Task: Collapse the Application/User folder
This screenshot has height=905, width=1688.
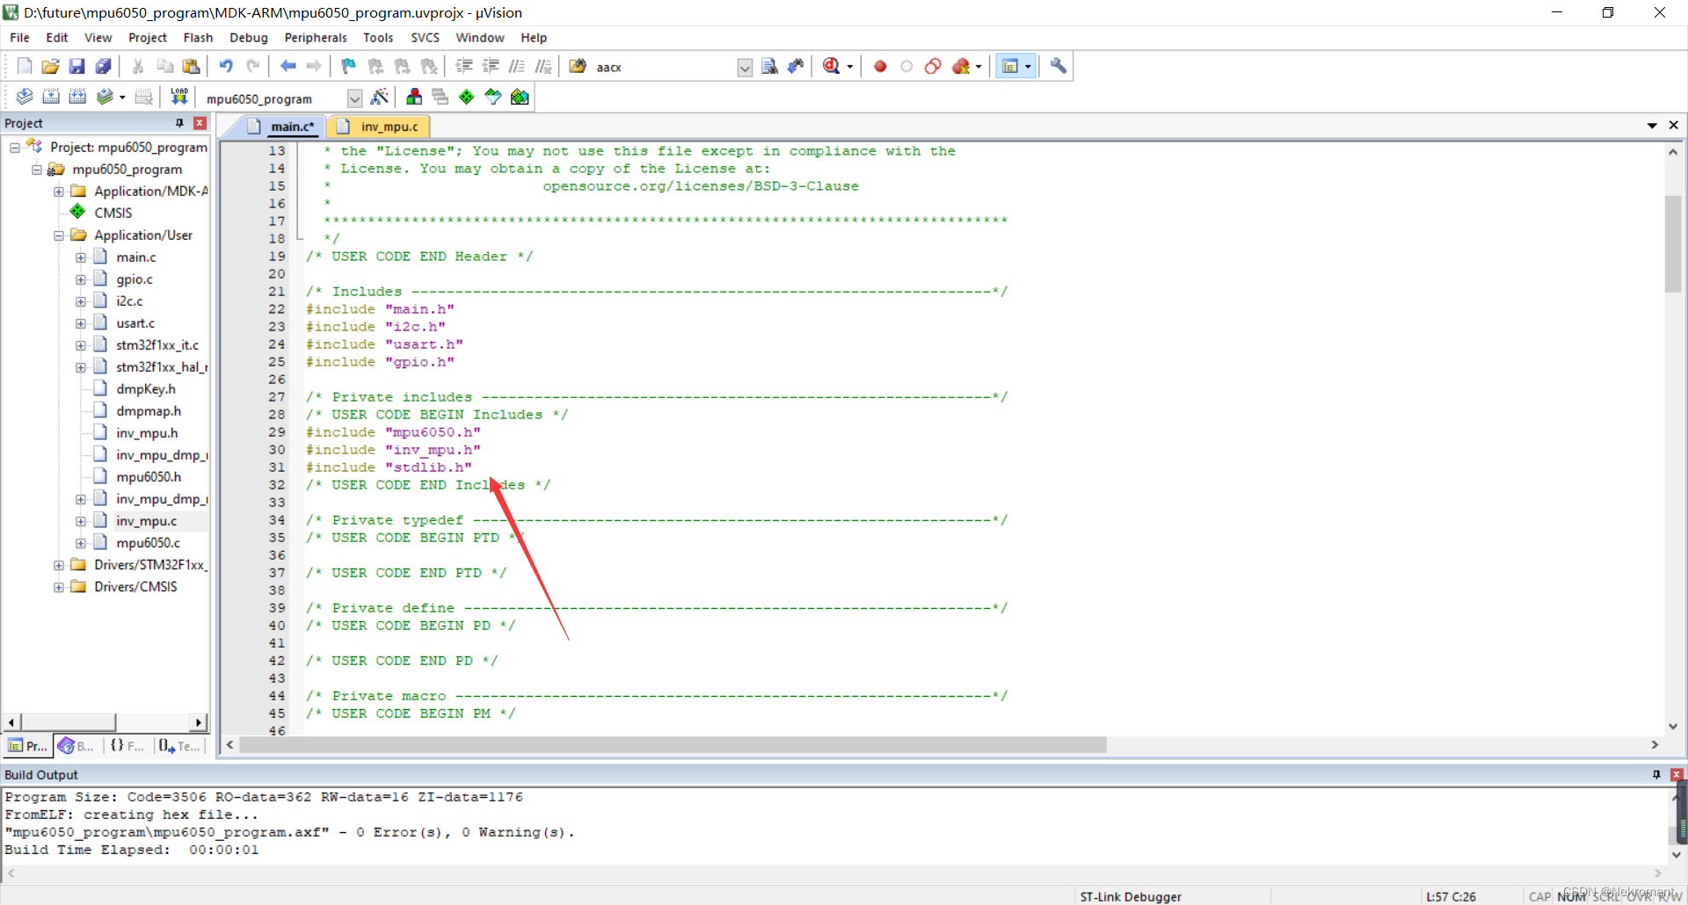Action: 58,235
